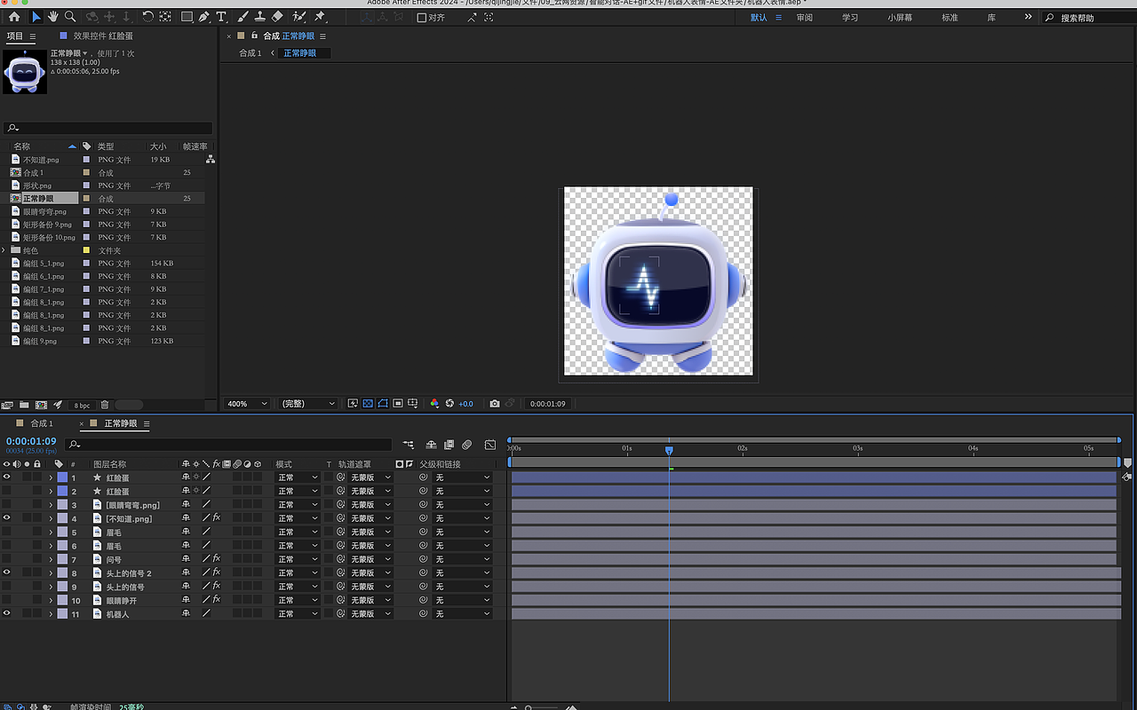
Task: Click the 8 bpc color depth button
Action: click(x=82, y=406)
